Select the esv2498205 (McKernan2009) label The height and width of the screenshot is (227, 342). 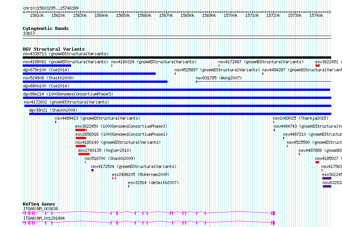click(x=141, y=174)
